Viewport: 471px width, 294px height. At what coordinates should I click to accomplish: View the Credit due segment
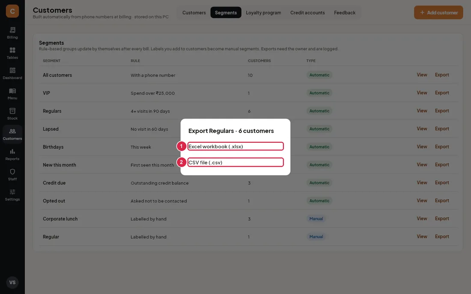[x=422, y=183]
